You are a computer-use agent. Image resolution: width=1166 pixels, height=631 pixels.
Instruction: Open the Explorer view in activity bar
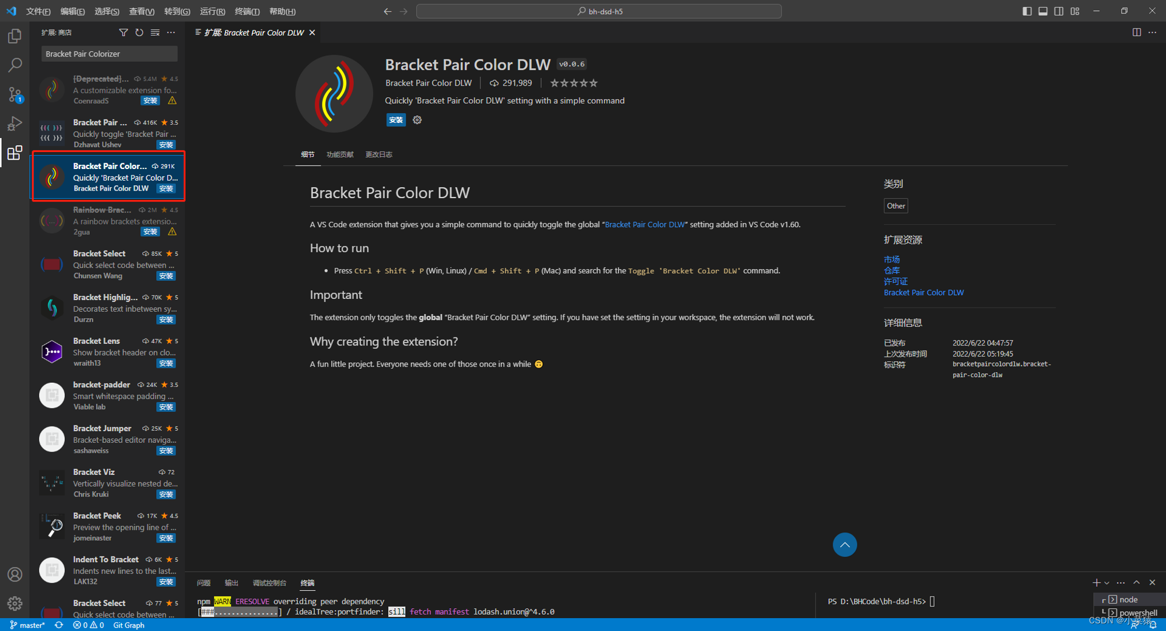15,36
